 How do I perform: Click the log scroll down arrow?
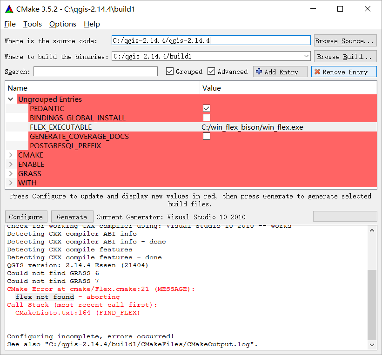click(372, 345)
